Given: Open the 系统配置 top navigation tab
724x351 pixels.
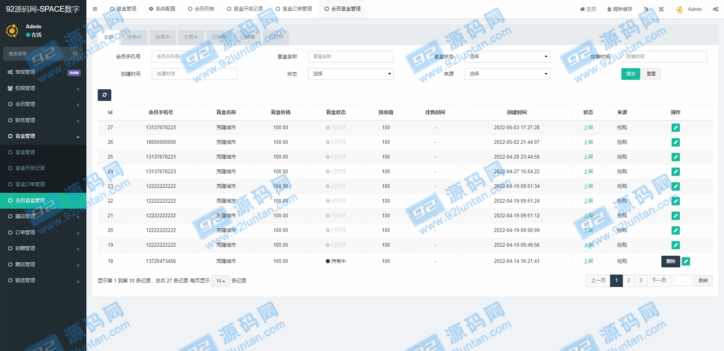Looking at the screenshot, I should pos(162,9).
